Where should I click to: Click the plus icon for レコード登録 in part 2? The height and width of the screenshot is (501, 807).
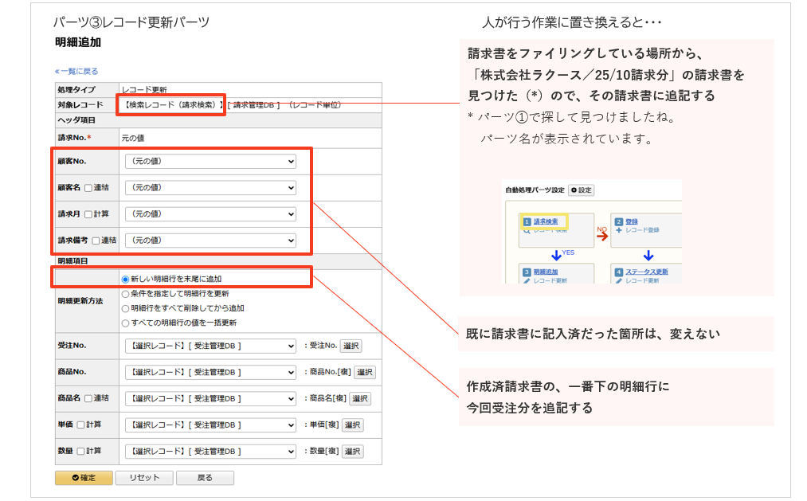click(618, 230)
